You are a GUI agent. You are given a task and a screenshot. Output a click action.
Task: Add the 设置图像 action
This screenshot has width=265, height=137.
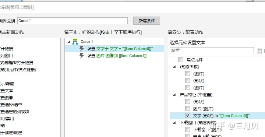[x=6, y=98]
